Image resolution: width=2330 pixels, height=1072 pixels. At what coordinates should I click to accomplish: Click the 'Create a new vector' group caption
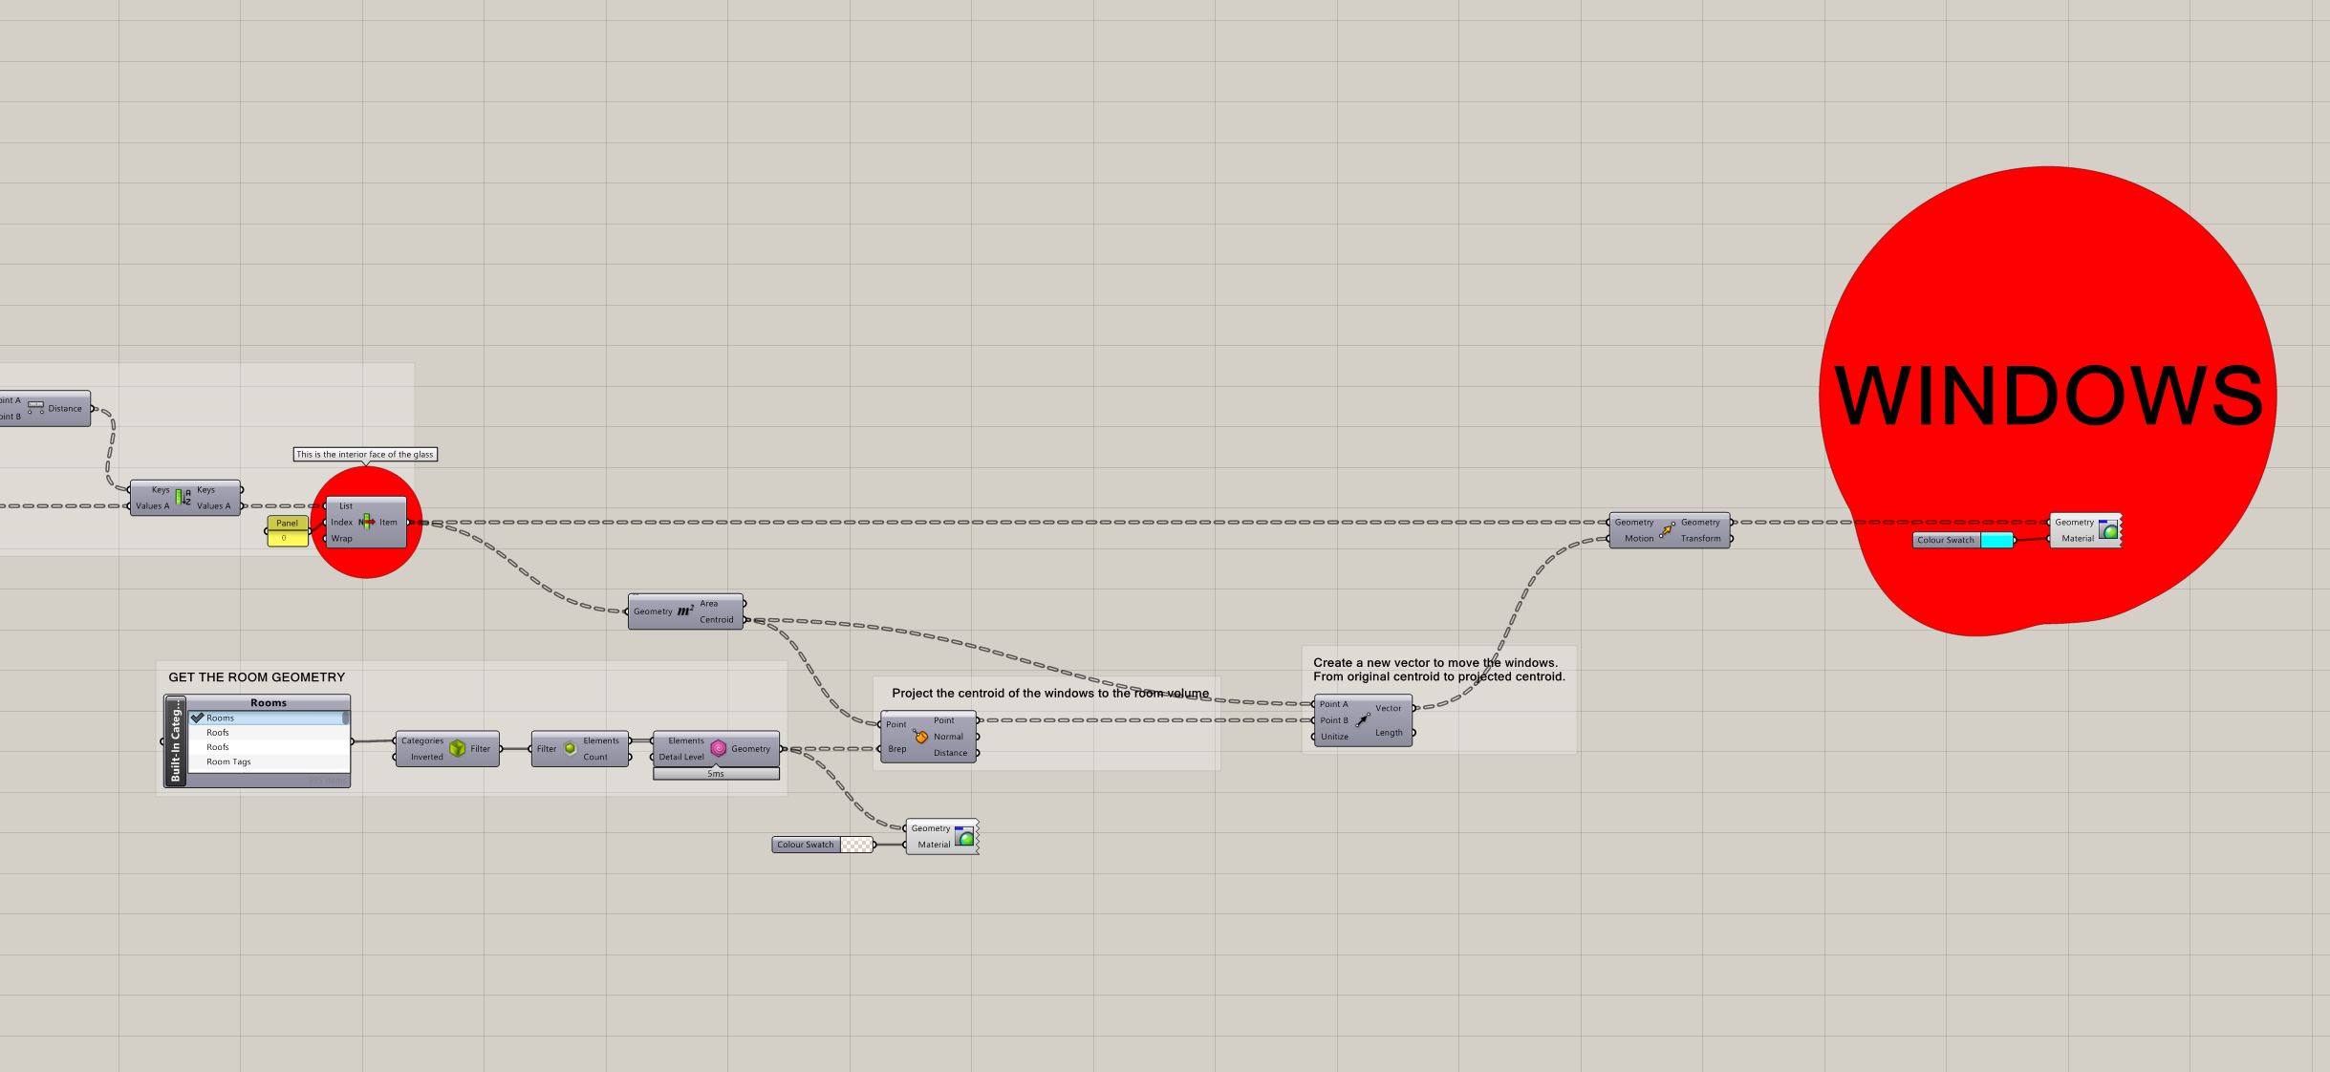1438,669
